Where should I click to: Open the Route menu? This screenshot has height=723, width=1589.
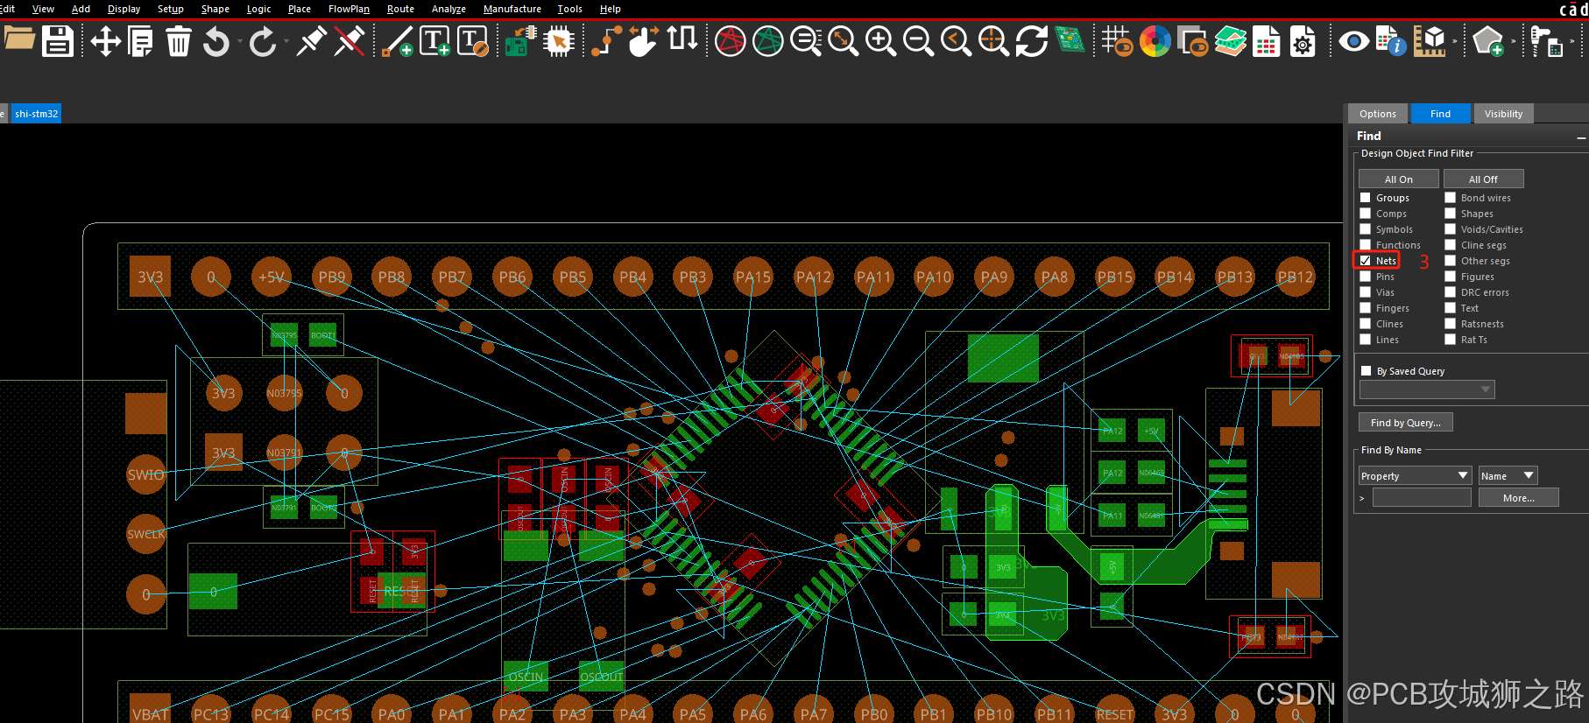pos(400,9)
